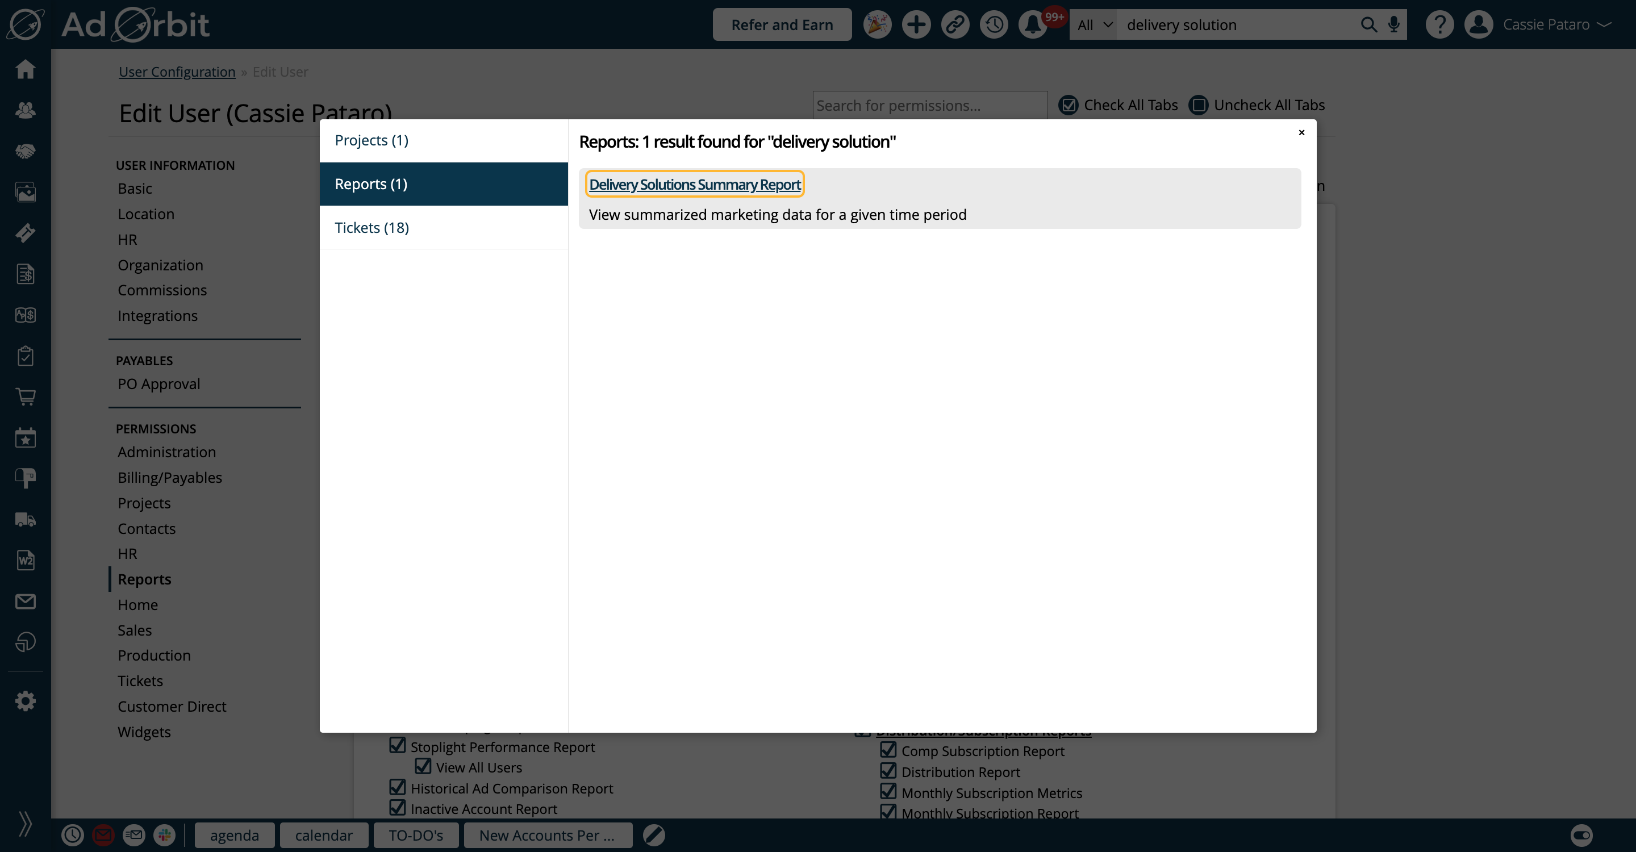Screen dimensions: 1636x852
Task: Open the PO Approval section
Action: point(159,384)
